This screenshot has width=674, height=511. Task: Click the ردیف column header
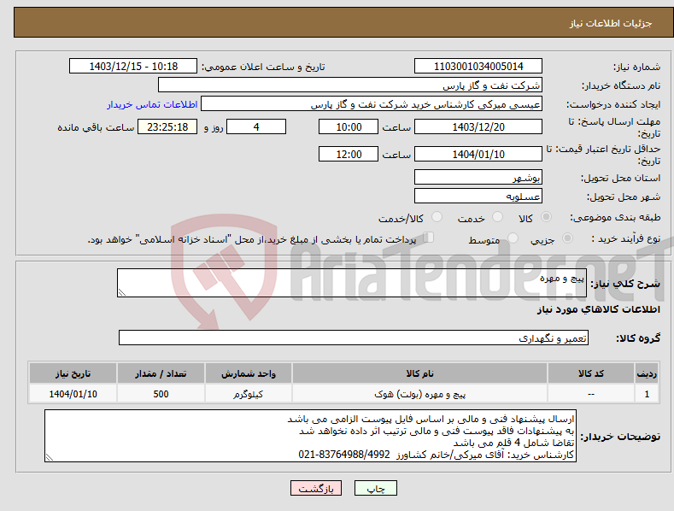[647, 373]
